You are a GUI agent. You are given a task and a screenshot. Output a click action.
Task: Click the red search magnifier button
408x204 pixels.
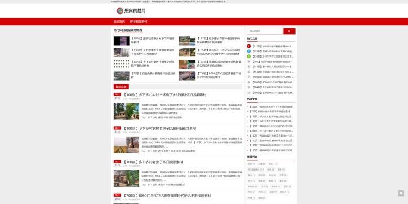coord(289,31)
